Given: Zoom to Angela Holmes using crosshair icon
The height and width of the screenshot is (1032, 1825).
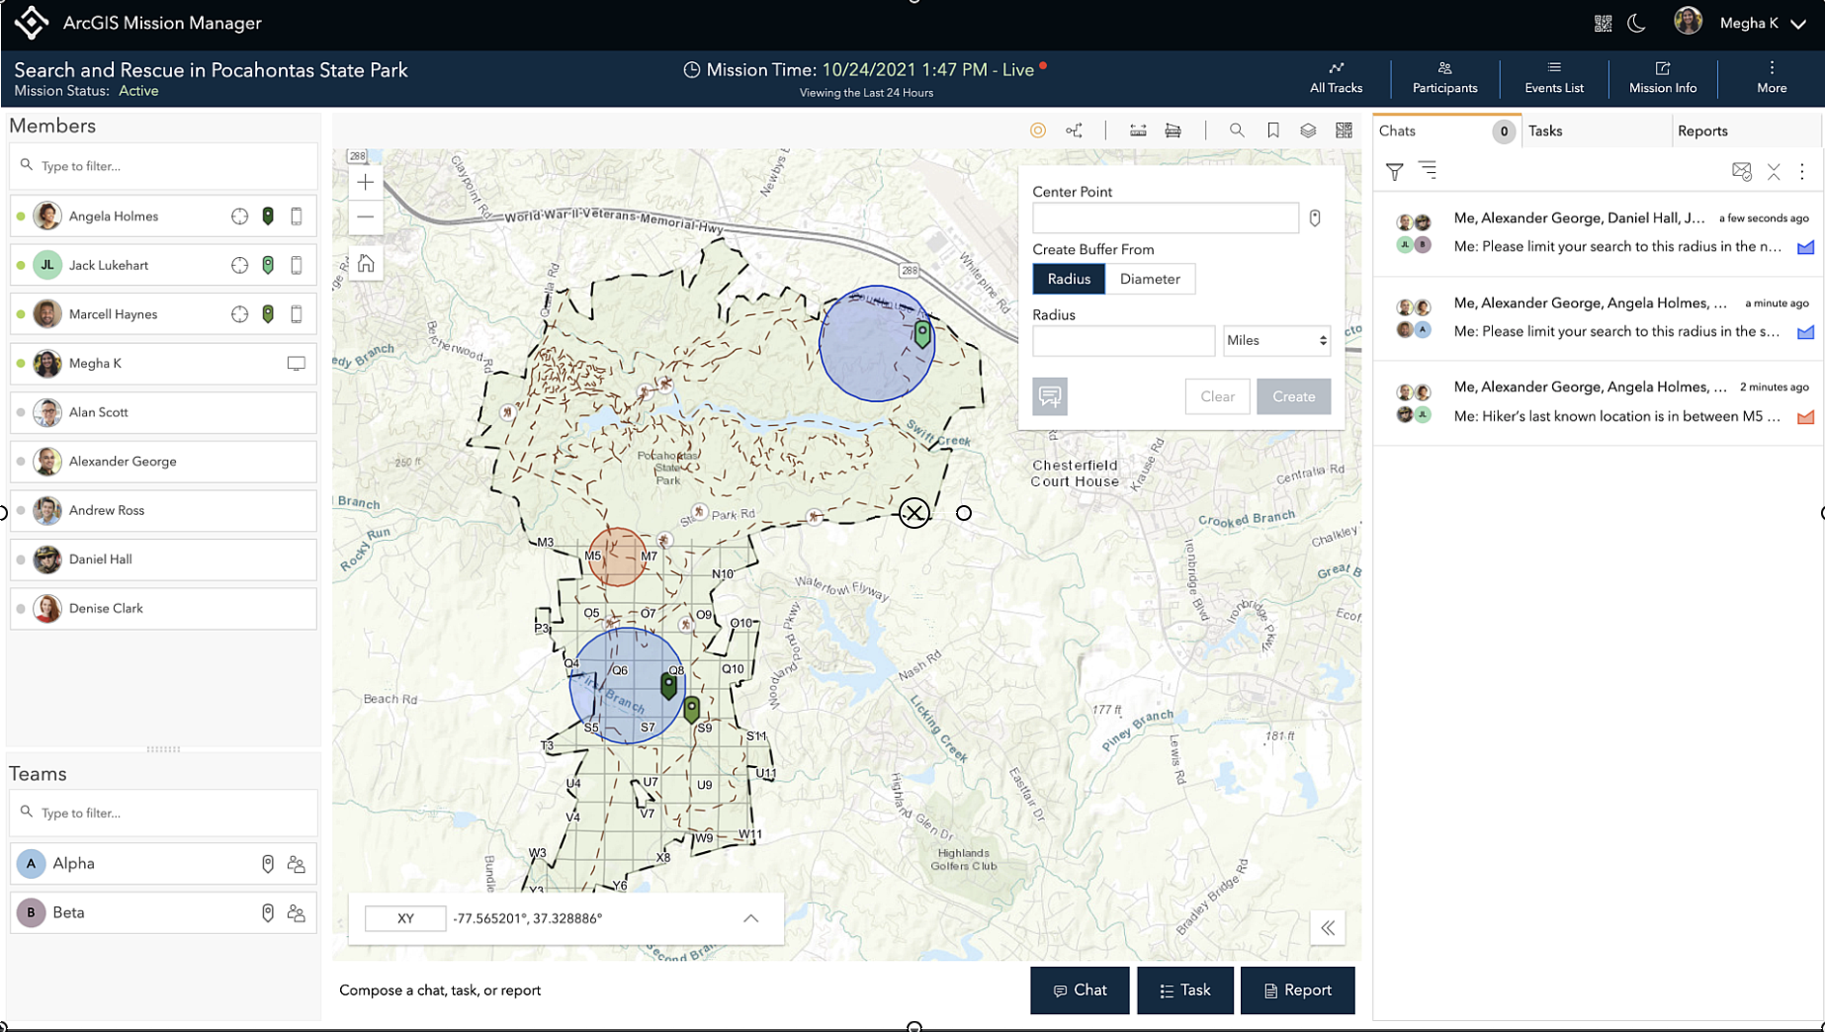Looking at the screenshot, I should click(x=239, y=216).
